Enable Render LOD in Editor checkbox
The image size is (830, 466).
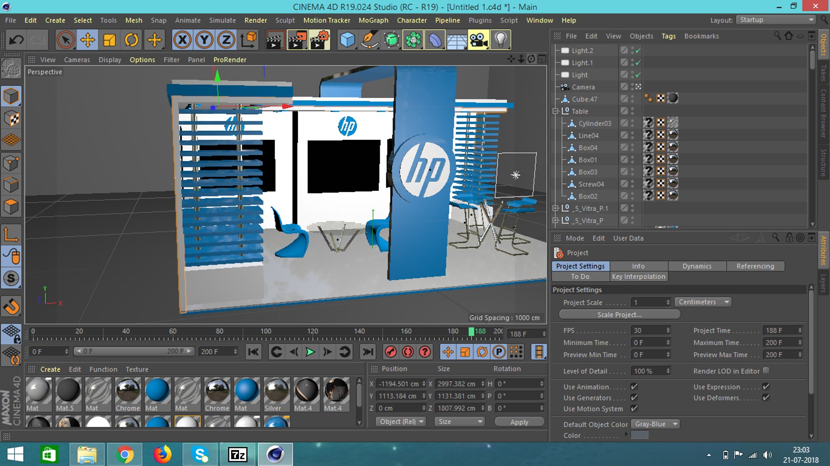(x=766, y=371)
